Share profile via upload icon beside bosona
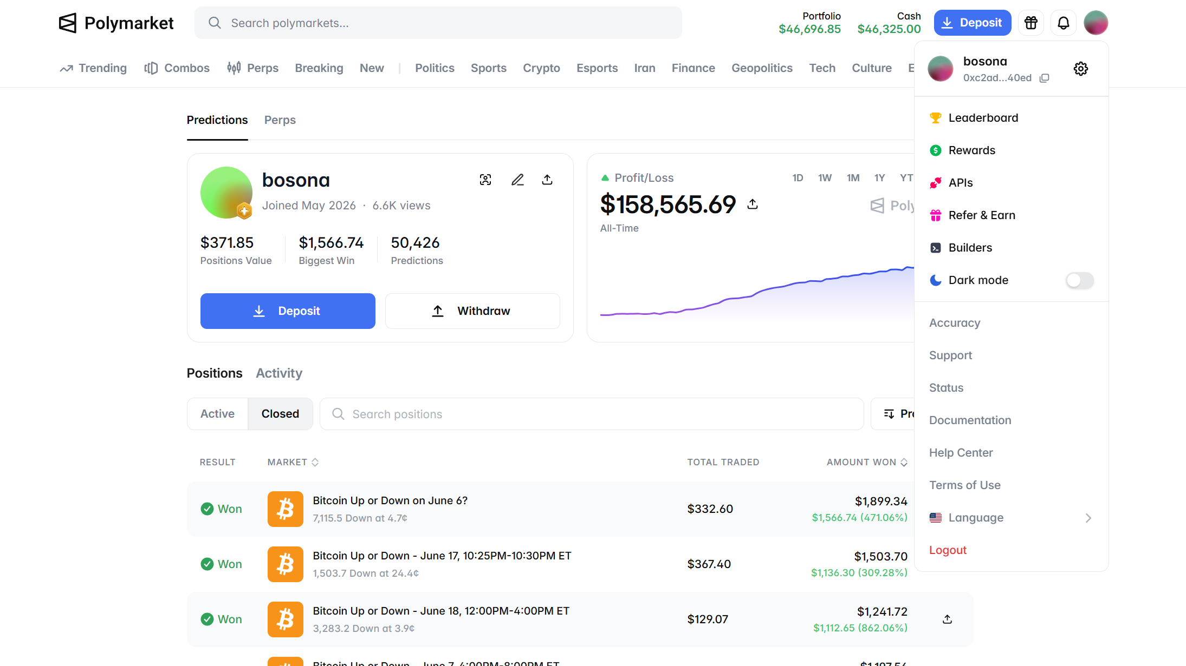1186x666 pixels. [547, 180]
